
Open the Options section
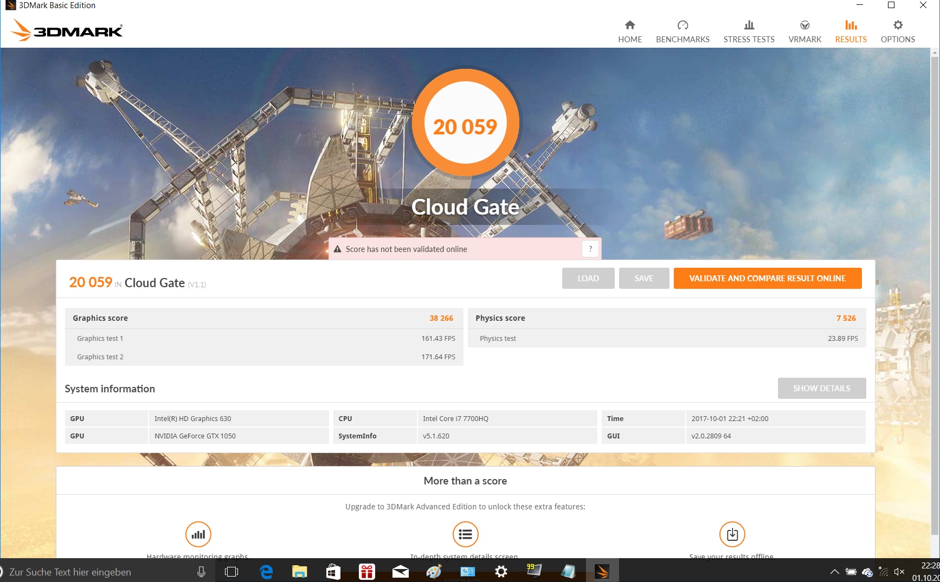click(x=898, y=31)
